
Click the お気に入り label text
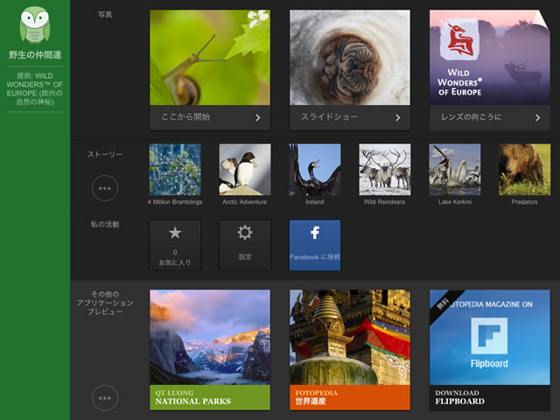[x=175, y=262]
